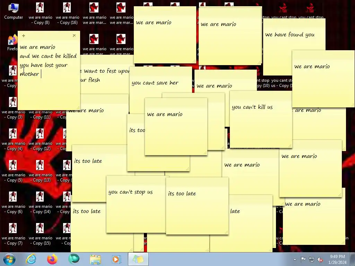The width and height of the screenshot is (355, 266).
Task: Select the 'we are mario - Copy (14)' desktop file
Action: point(40,203)
